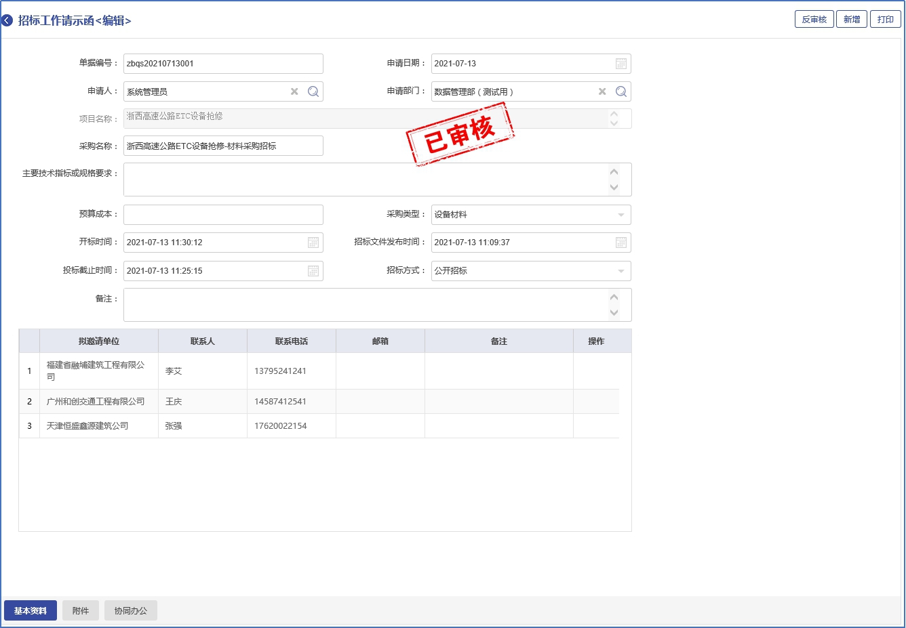Screen dimensions: 906x628
Task: Click the back arrow icon beside page title
Action: point(7,21)
